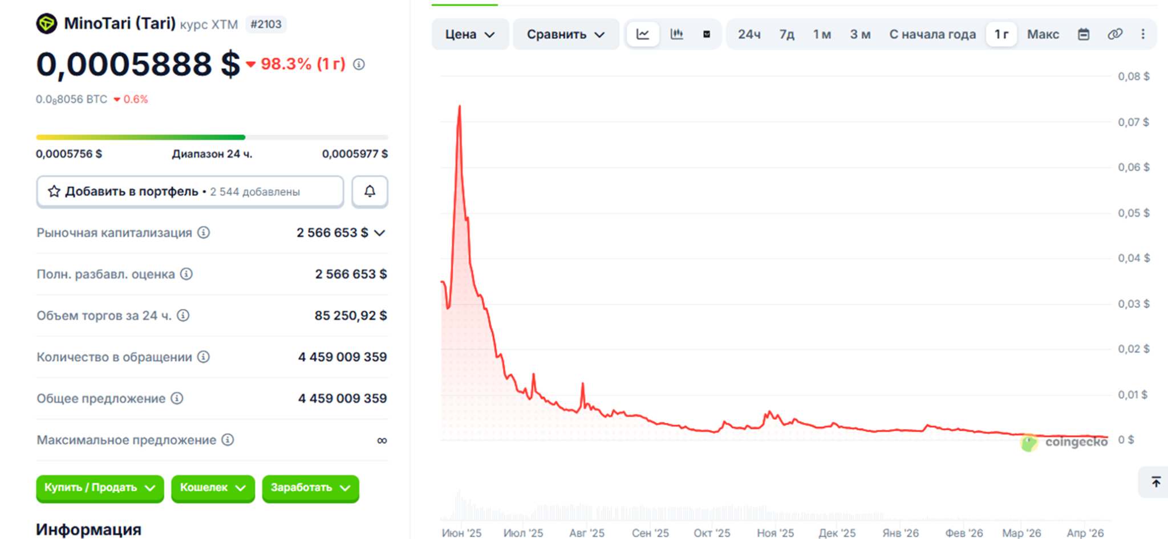Click the курс XTM ticker label
The width and height of the screenshot is (1168, 539).
click(209, 24)
